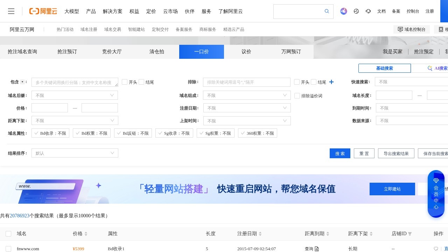This screenshot has width=448, height=252.
Task: Click the 立即建站 banner button
Action: point(392,189)
